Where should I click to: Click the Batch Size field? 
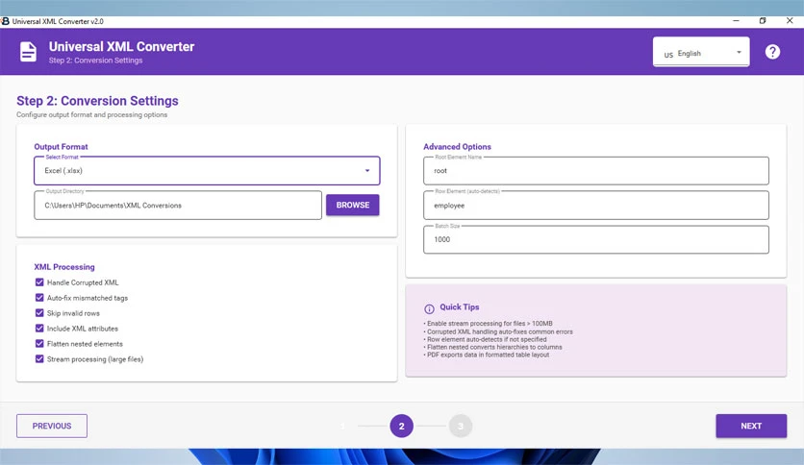click(596, 239)
